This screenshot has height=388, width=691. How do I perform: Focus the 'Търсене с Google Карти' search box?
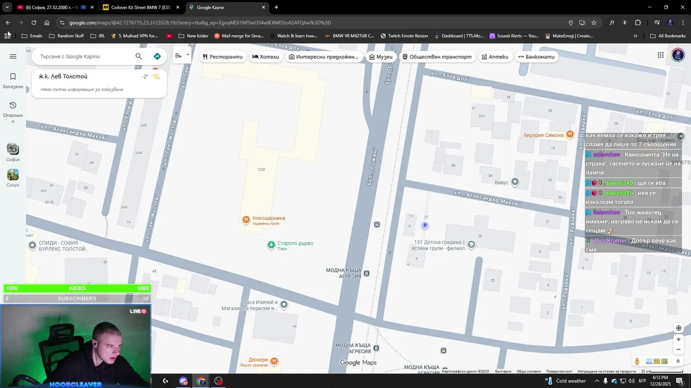click(85, 56)
